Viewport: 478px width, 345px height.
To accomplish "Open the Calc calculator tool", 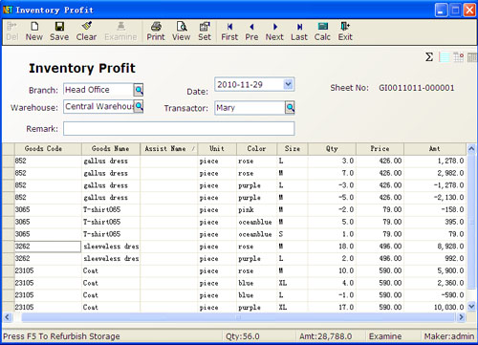I will (x=322, y=32).
